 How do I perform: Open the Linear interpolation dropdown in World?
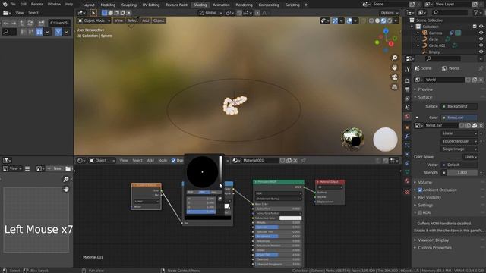[x=459, y=133]
